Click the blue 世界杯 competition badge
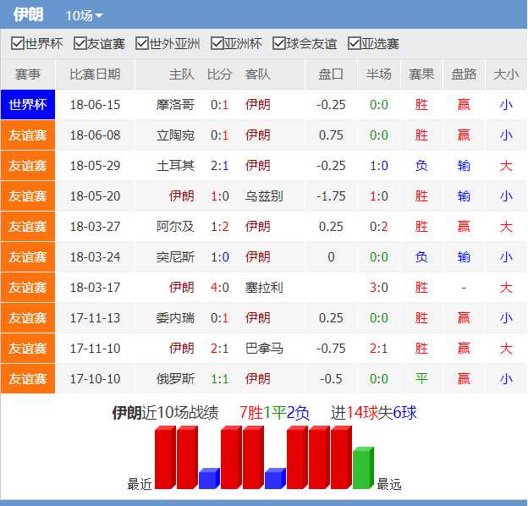This screenshot has width=528, height=506. click(28, 105)
